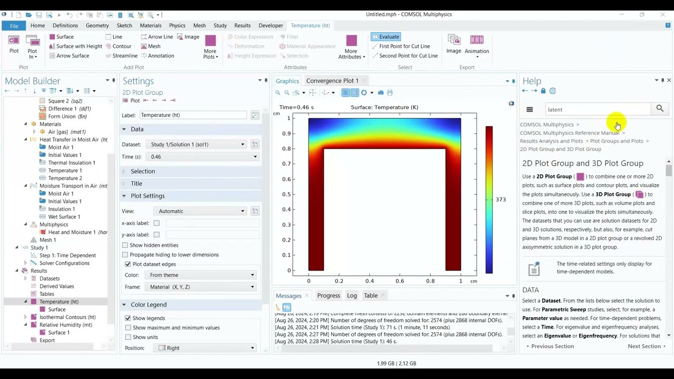Click Next Section link in Help
This screenshot has height=379, width=674.
click(x=647, y=346)
